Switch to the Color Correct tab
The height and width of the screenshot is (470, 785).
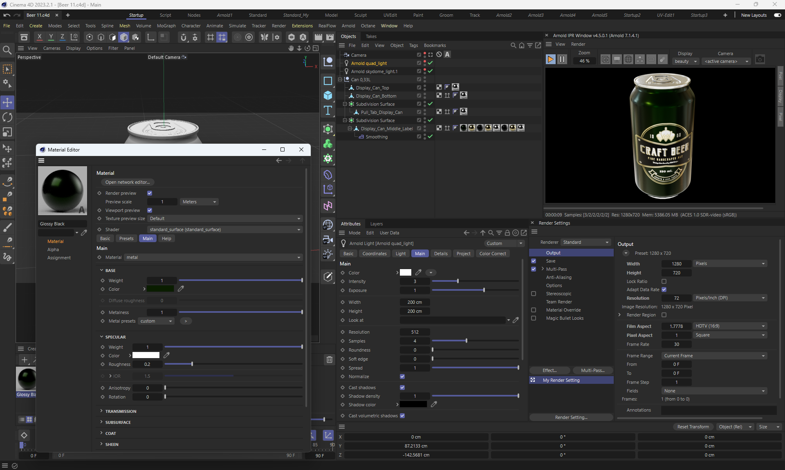point(493,254)
